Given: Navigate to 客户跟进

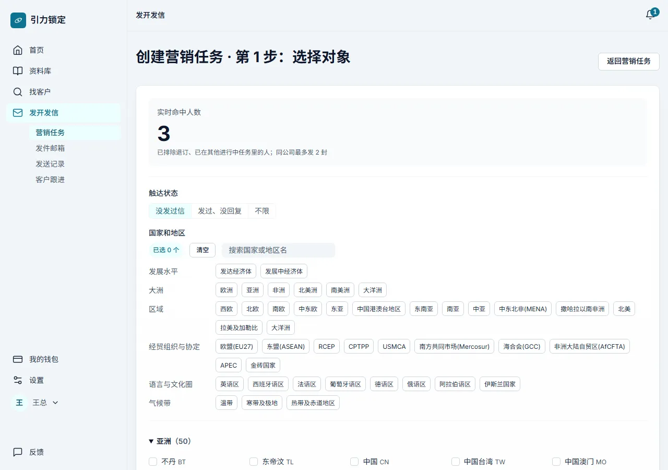Looking at the screenshot, I should pos(76,180).
